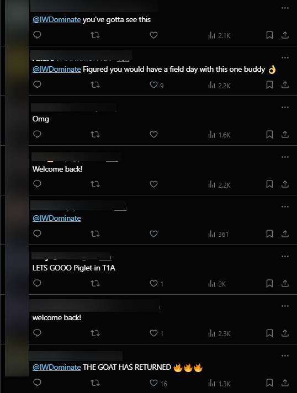Viewport: 297px width, 393px height.
Task: Like the "Omg" reply
Action: 153,134
